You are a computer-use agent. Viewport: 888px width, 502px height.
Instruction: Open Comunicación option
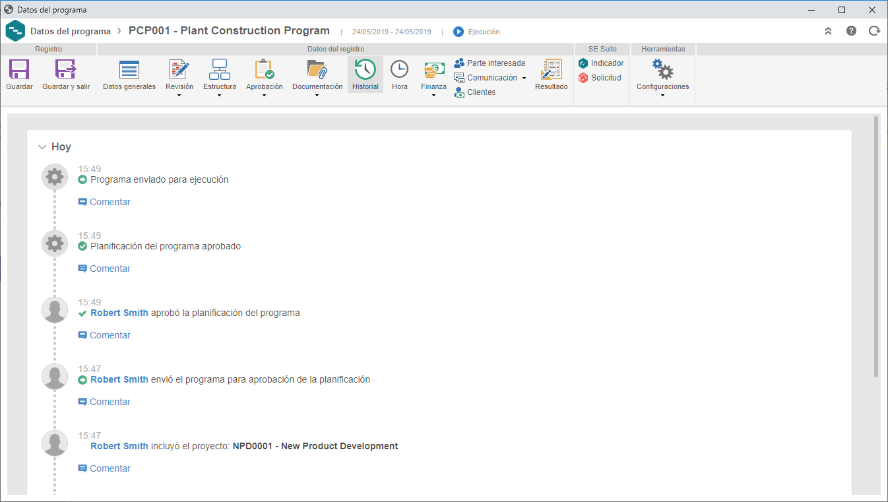click(486, 78)
